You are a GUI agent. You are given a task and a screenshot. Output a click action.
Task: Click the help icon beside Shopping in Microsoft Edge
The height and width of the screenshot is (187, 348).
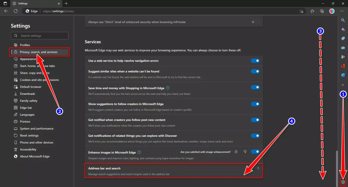[x=168, y=88]
